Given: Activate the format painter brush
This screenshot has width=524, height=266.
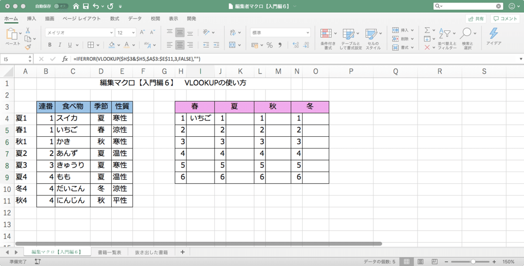Looking at the screenshot, I should click(28, 46).
